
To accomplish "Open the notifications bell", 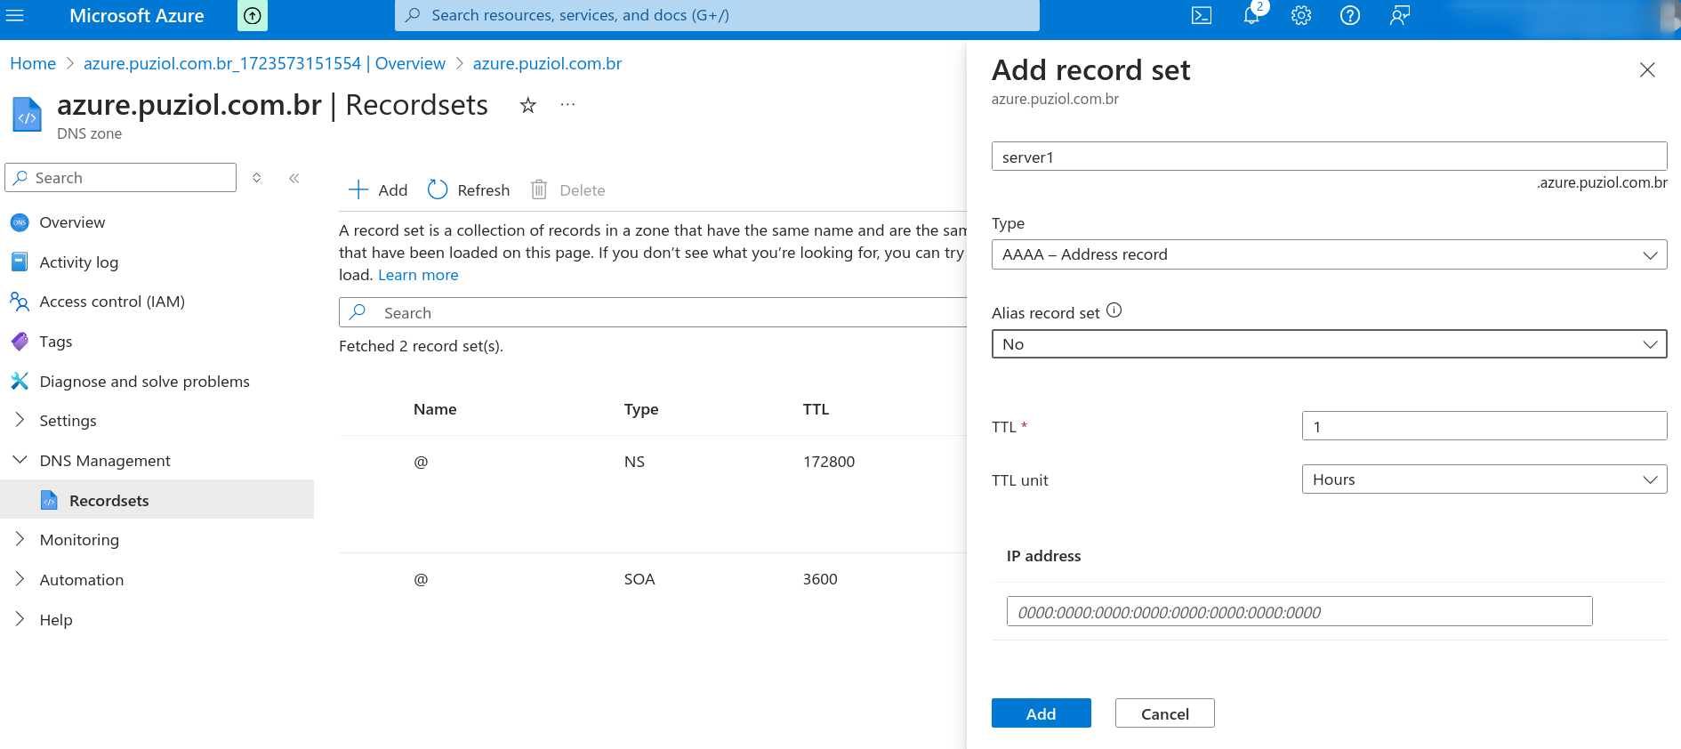I will point(1251,15).
